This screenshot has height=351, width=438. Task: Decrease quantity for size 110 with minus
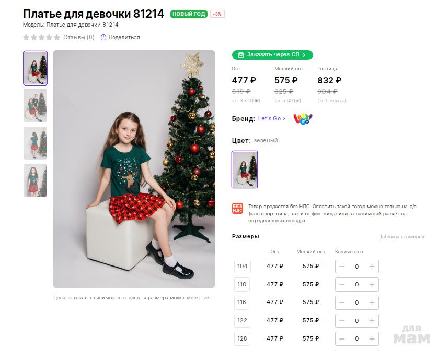coord(342,285)
